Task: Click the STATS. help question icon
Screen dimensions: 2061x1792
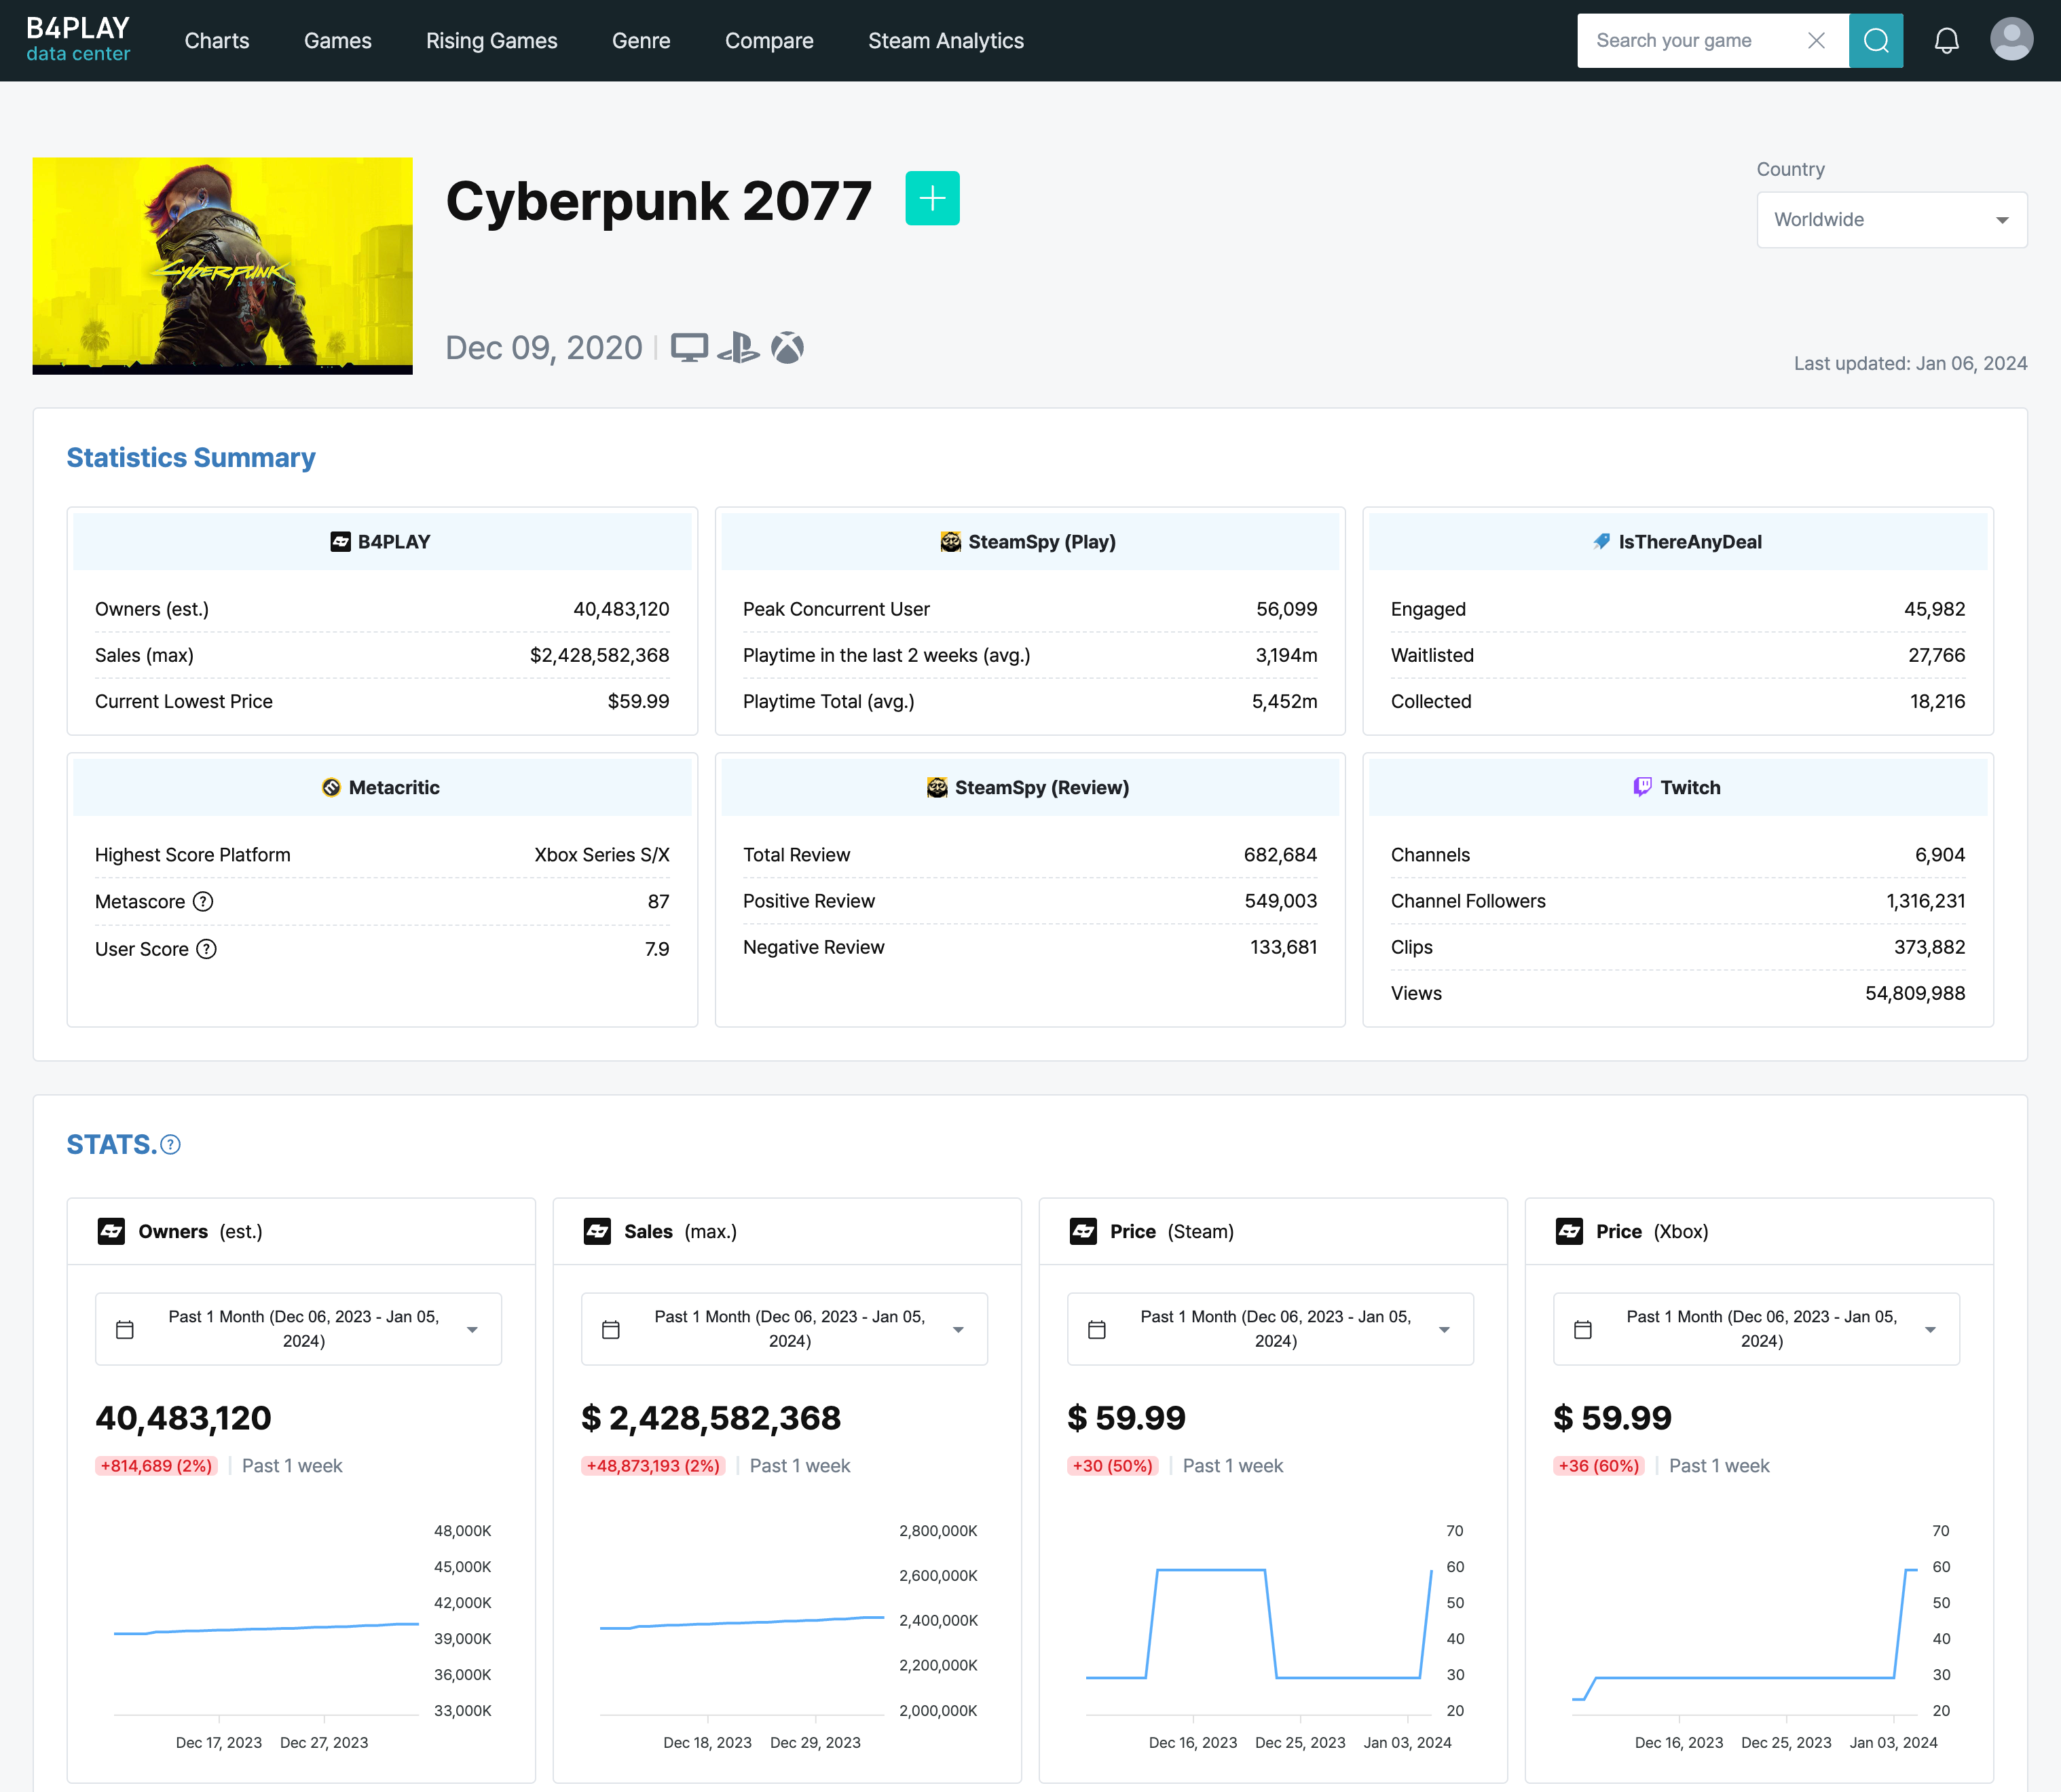Action: click(171, 1144)
